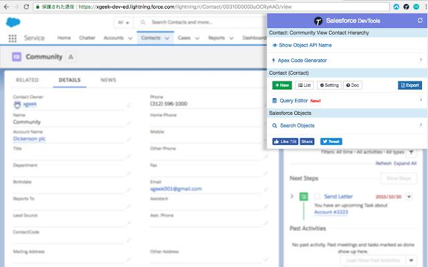Click the Salesforce DevTools extension icon

click(407, 6)
